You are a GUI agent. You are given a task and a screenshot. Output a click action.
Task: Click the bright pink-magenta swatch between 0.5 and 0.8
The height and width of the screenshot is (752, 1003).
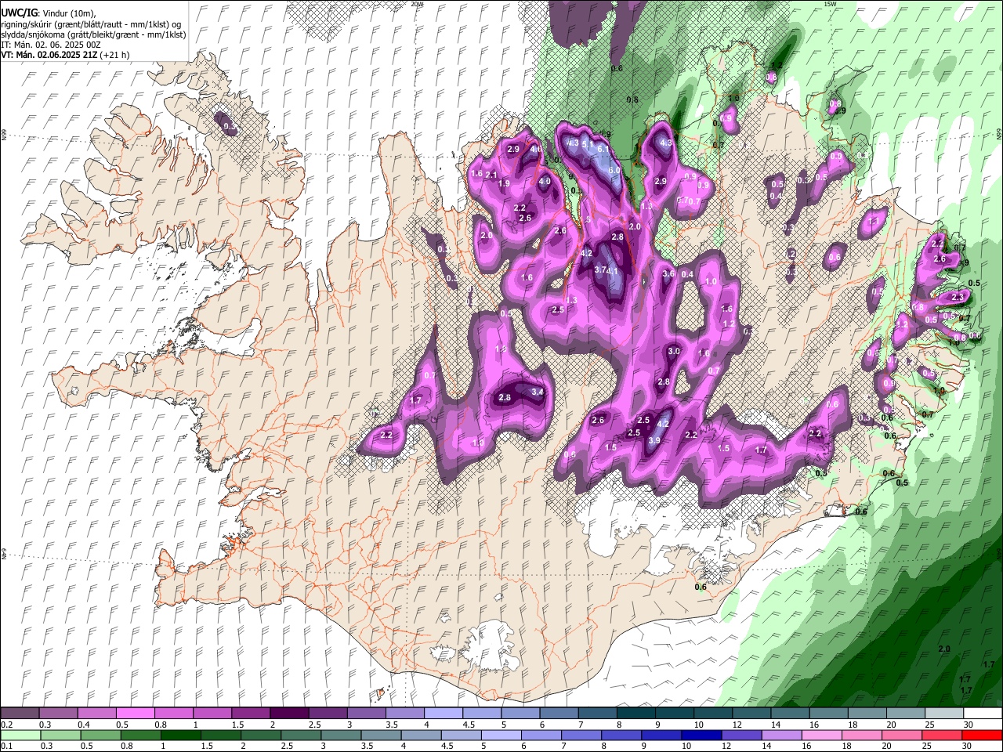tap(135, 714)
